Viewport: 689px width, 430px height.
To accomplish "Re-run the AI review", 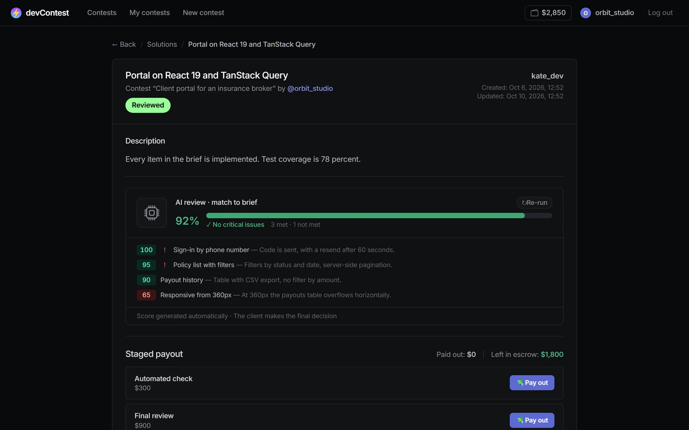I will click(534, 203).
